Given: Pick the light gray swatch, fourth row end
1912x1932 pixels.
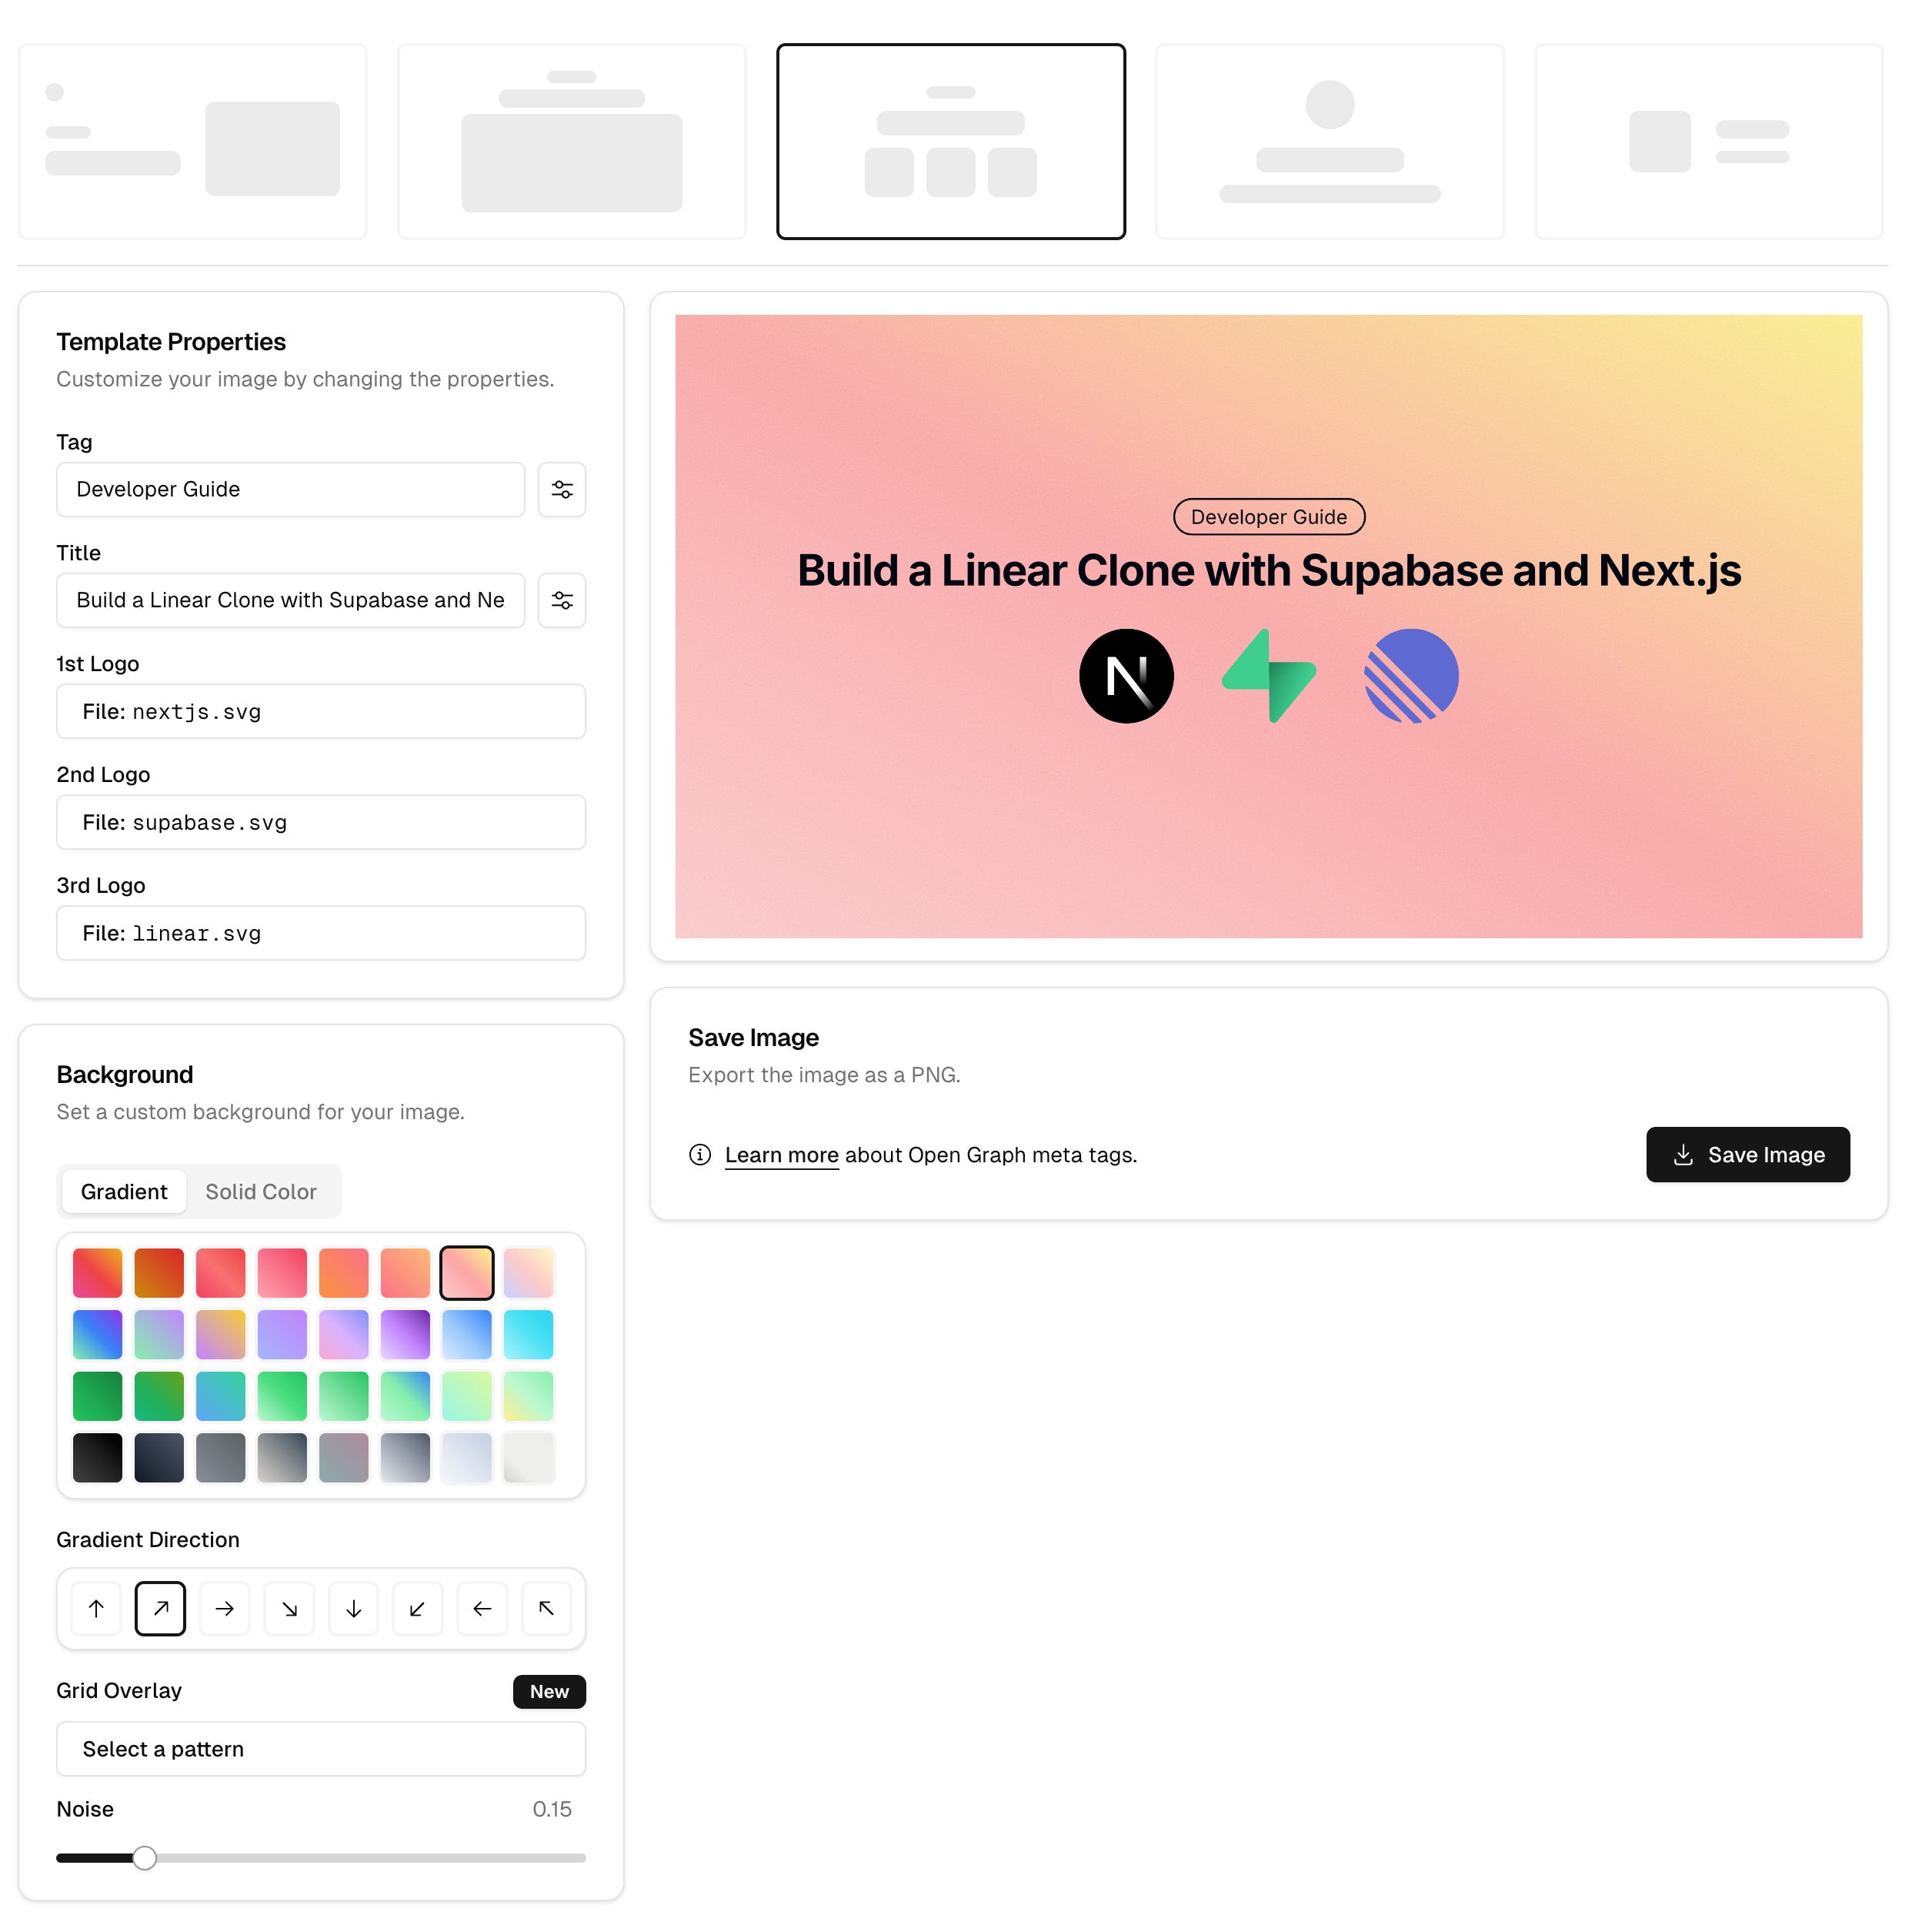Looking at the screenshot, I should (528, 1457).
